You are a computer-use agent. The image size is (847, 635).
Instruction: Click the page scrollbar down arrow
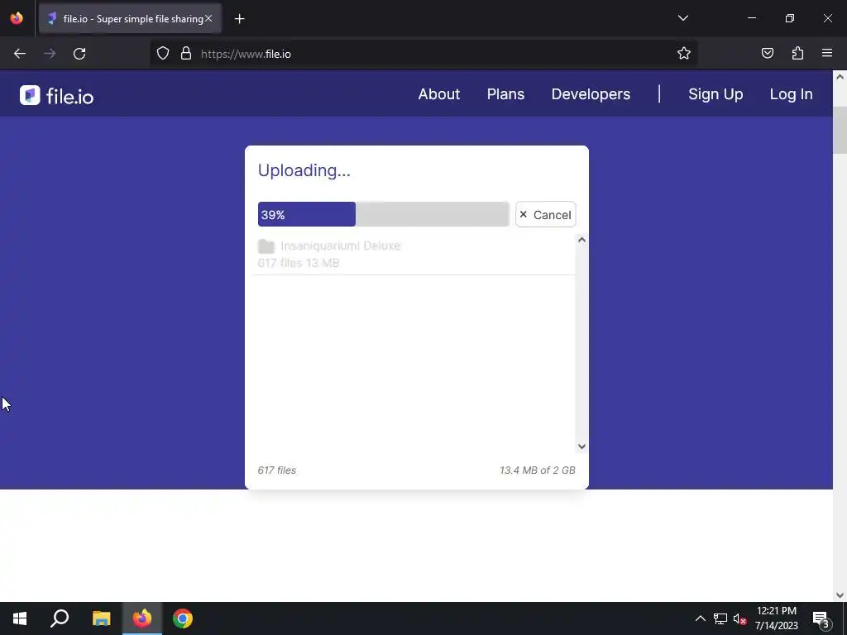click(840, 595)
